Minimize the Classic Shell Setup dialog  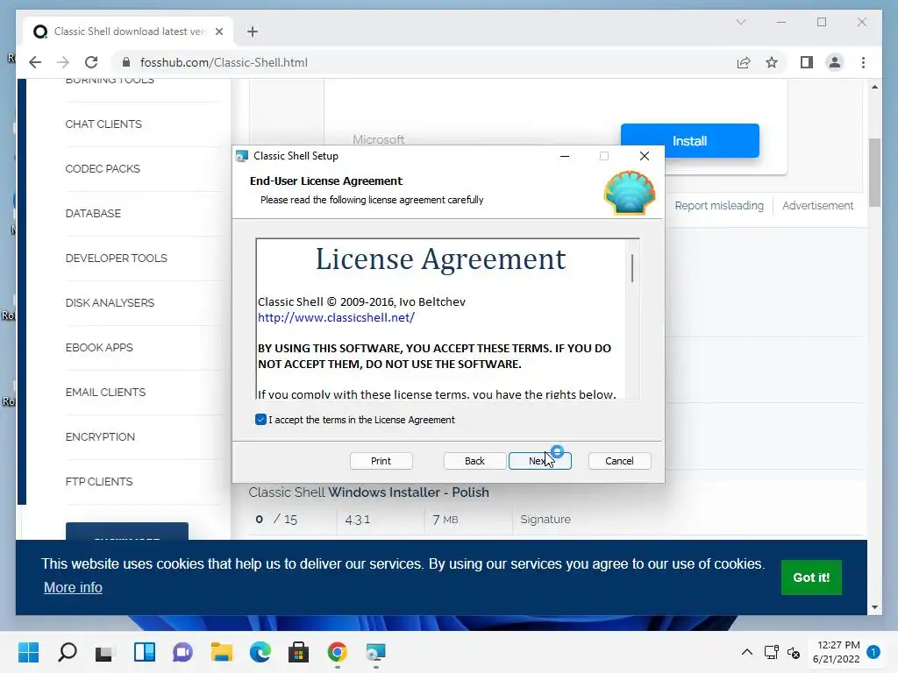pos(565,156)
